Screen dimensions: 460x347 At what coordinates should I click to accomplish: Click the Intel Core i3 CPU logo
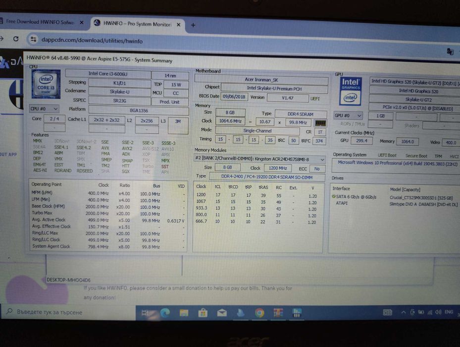tap(46, 84)
